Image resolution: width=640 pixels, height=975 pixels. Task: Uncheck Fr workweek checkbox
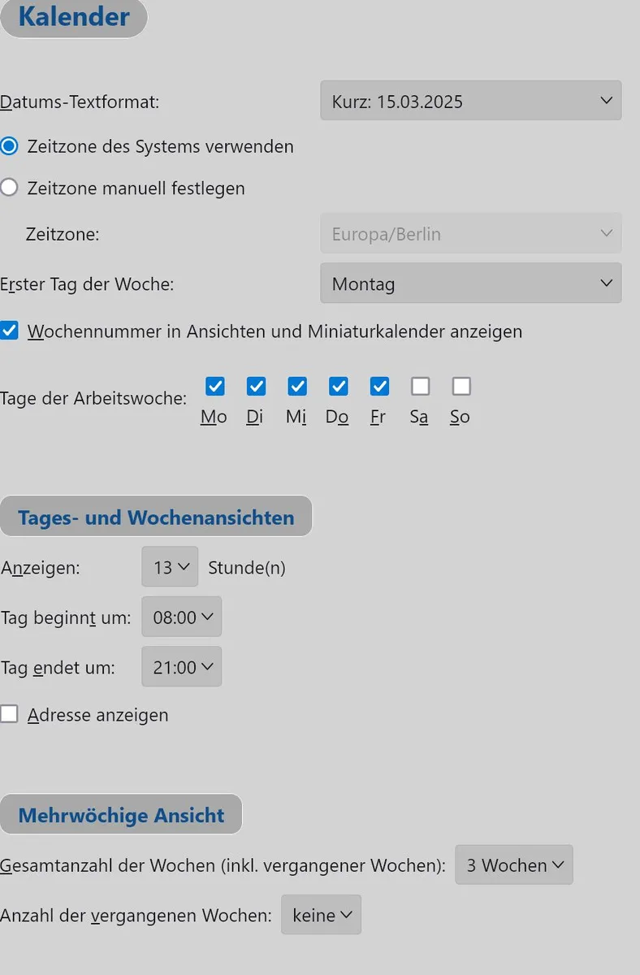(379, 386)
